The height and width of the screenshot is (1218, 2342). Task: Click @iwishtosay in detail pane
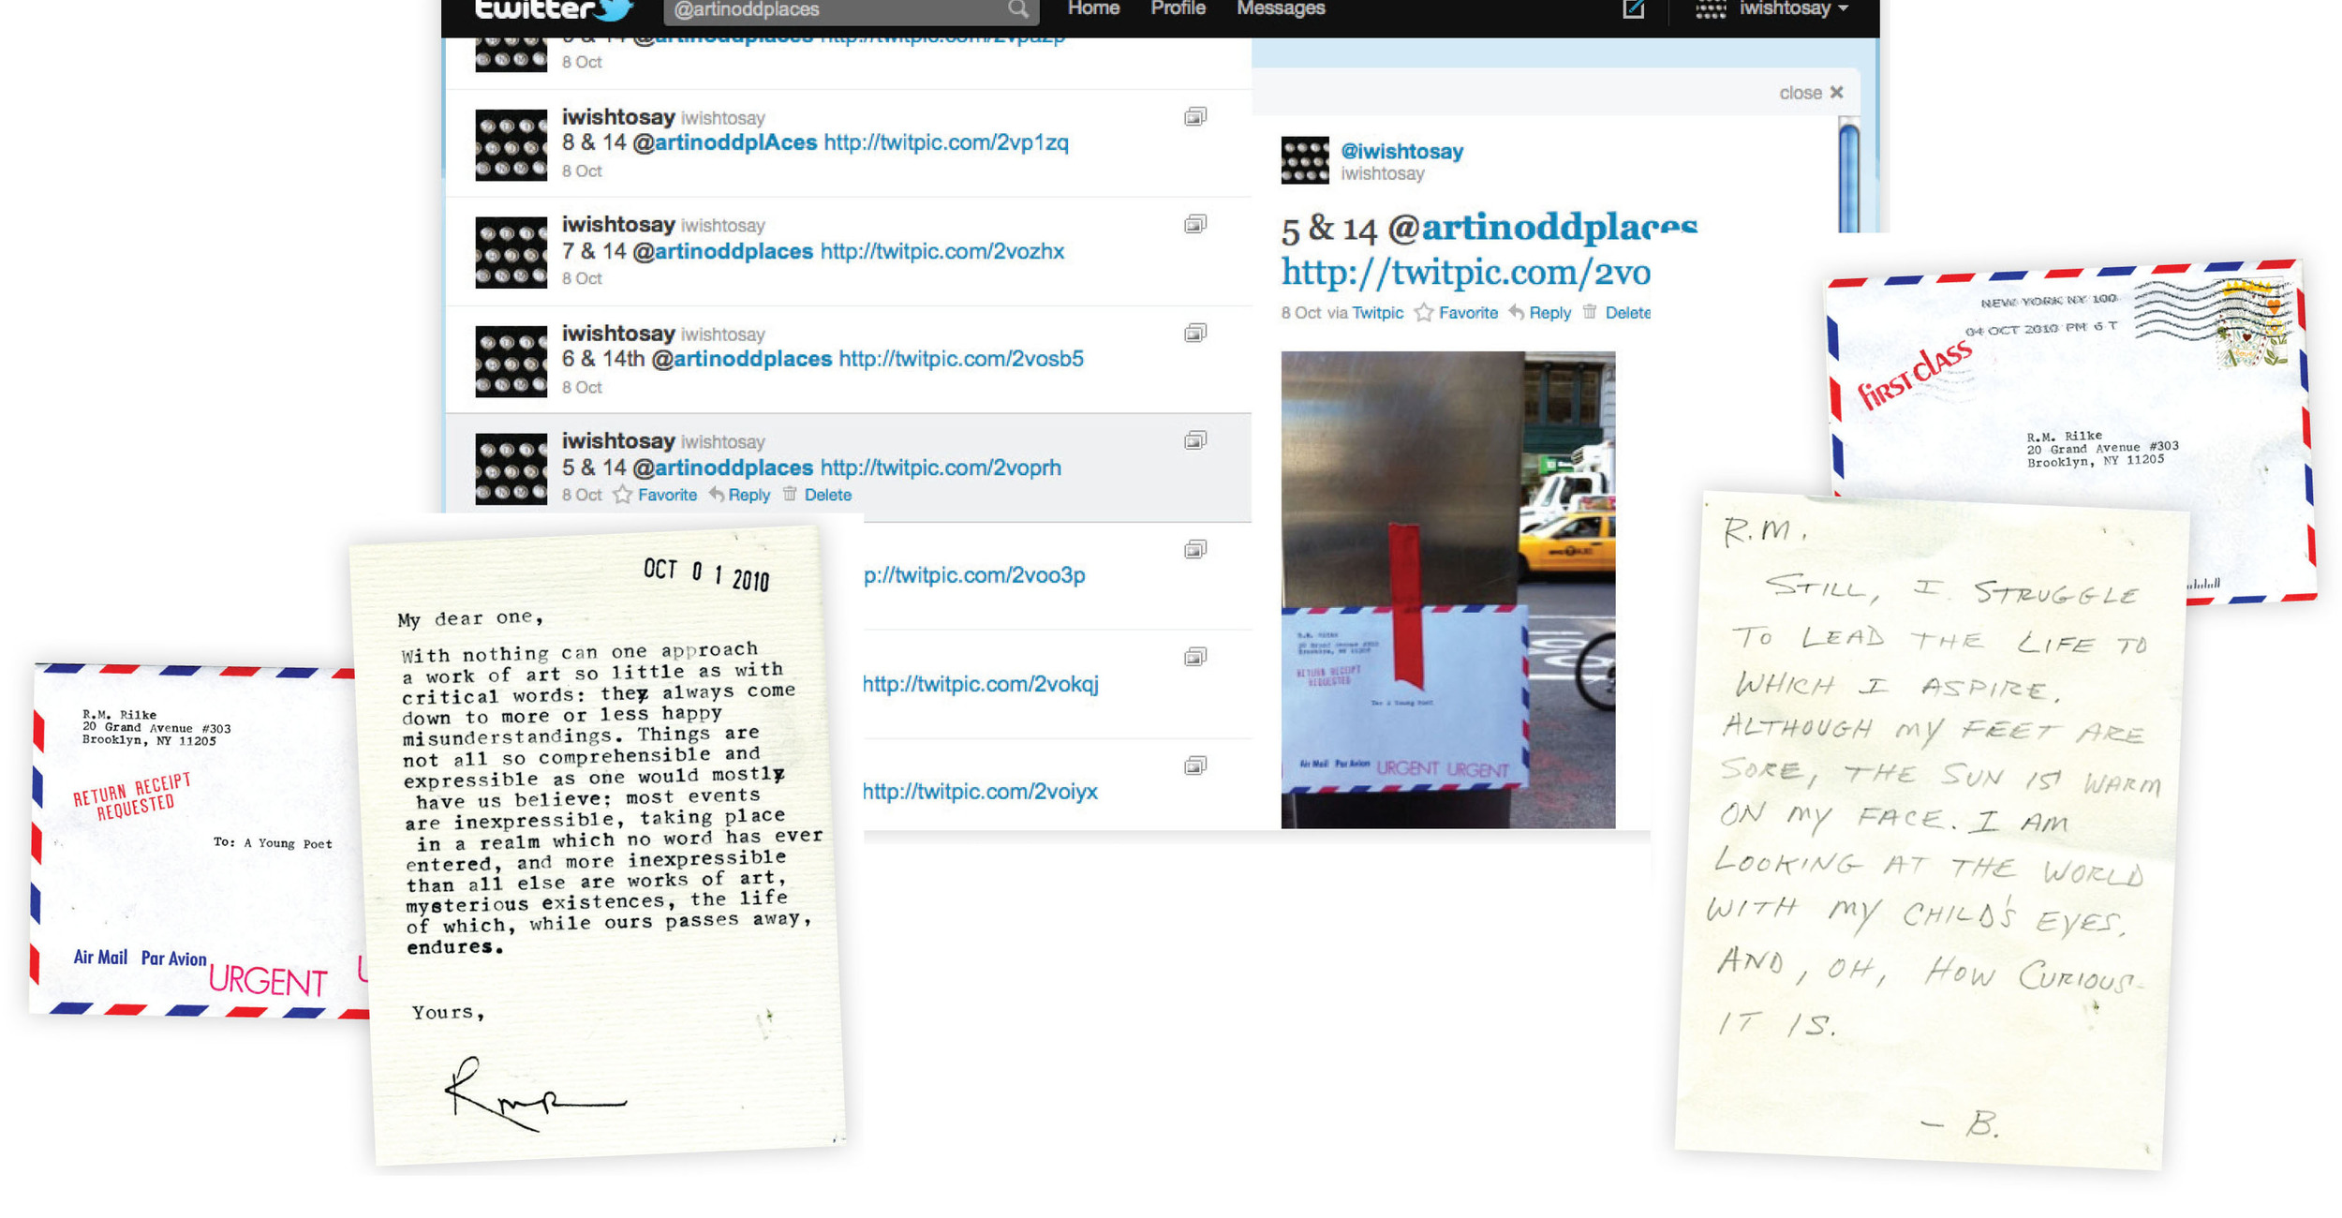[x=1401, y=152]
